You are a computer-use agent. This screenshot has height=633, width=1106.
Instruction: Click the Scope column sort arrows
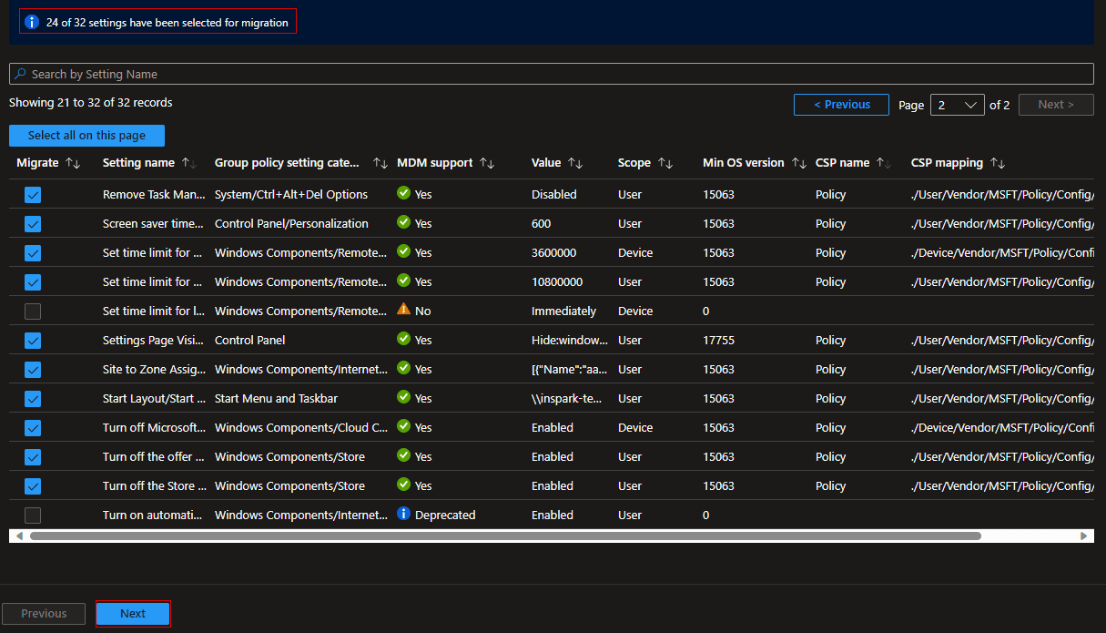[x=665, y=163]
